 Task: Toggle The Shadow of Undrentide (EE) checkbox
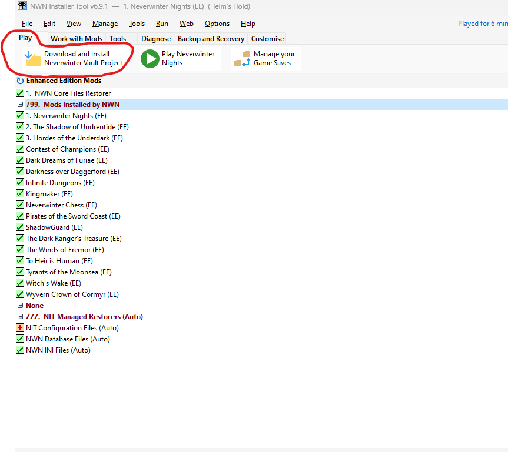click(x=20, y=126)
